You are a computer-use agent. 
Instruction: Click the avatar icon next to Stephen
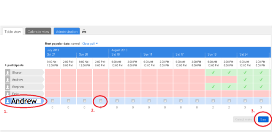pos(8,87)
